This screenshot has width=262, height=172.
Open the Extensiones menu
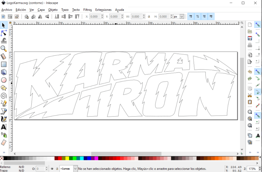point(103,10)
